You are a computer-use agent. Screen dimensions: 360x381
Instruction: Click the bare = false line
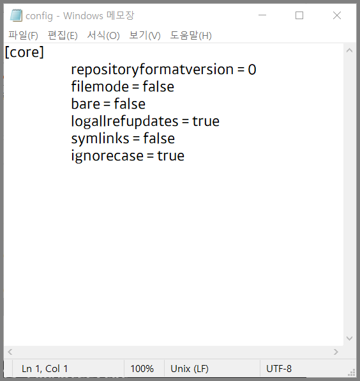click(109, 104)
